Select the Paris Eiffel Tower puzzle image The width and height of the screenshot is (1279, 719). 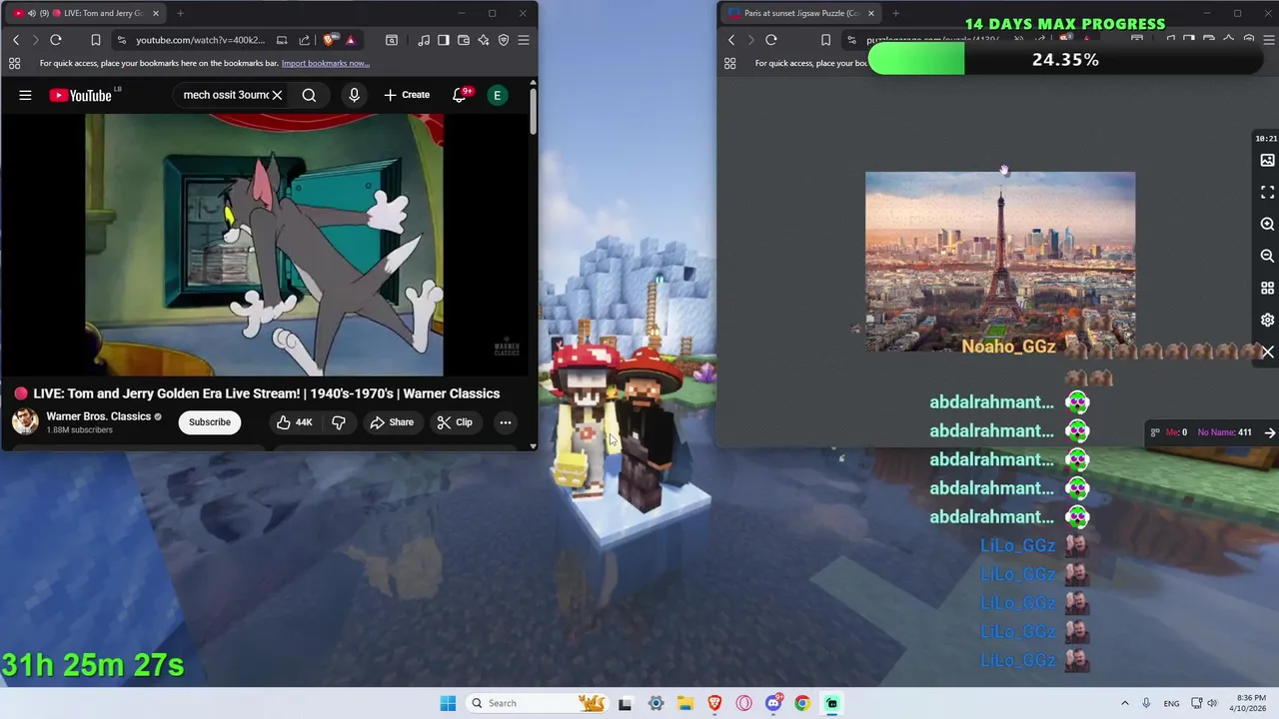[x=1000, y=261]
